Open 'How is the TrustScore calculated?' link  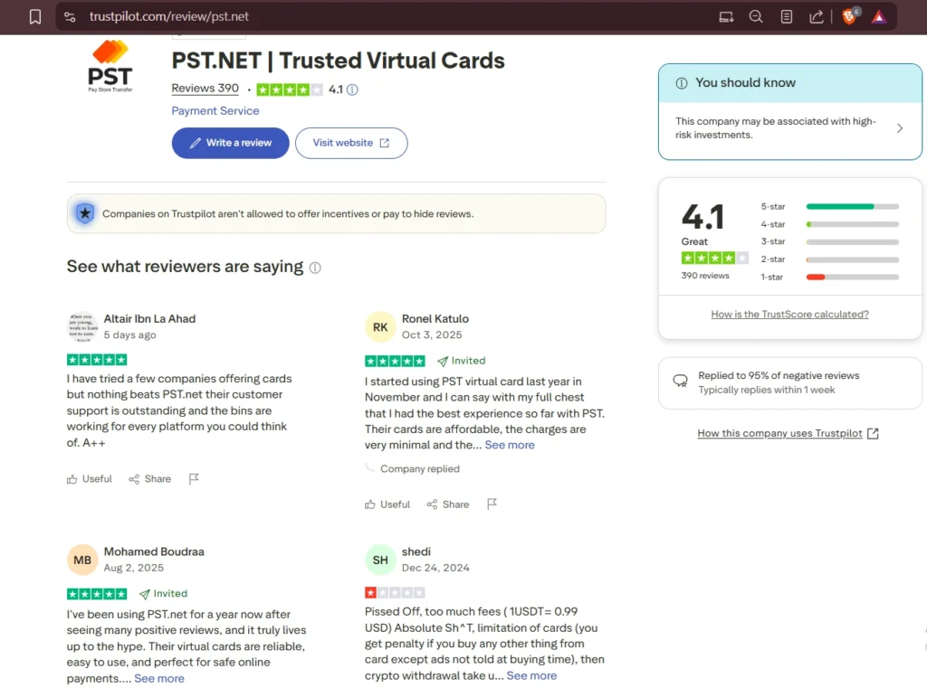pos(789,315)
